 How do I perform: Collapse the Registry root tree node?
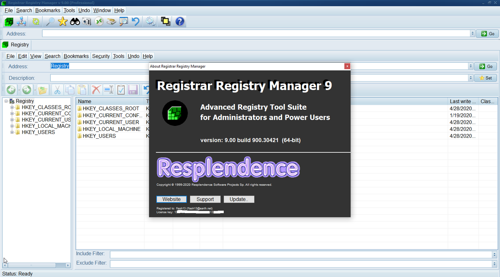pos(6,101)
